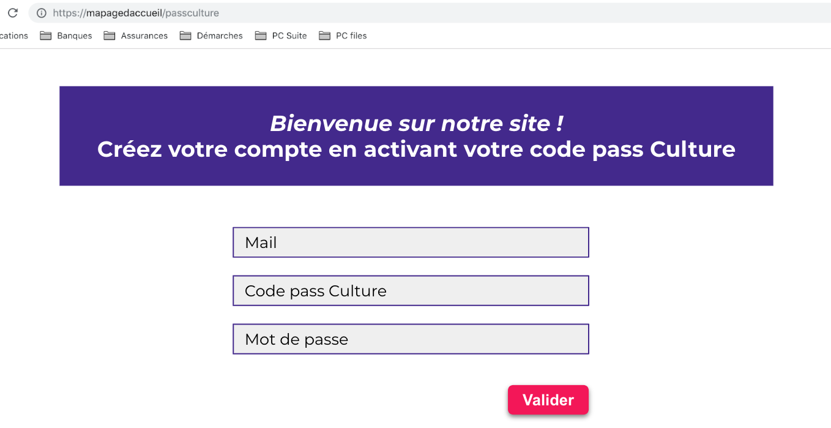Expand the Assurances bookmarks folder label
831x428 pixels.
[x=144, y=36]
